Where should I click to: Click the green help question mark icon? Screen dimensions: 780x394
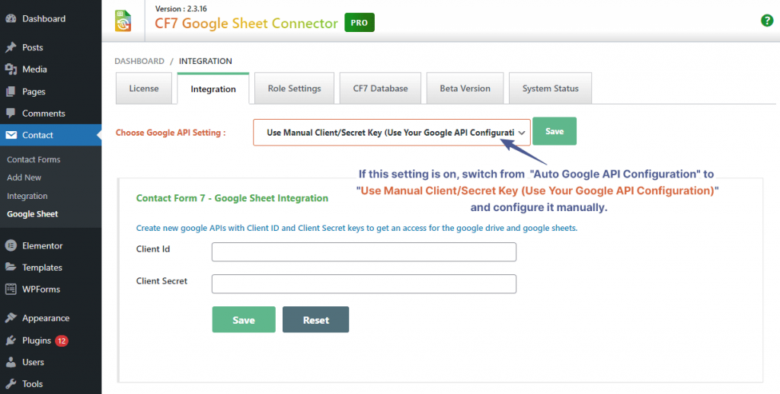767,21
